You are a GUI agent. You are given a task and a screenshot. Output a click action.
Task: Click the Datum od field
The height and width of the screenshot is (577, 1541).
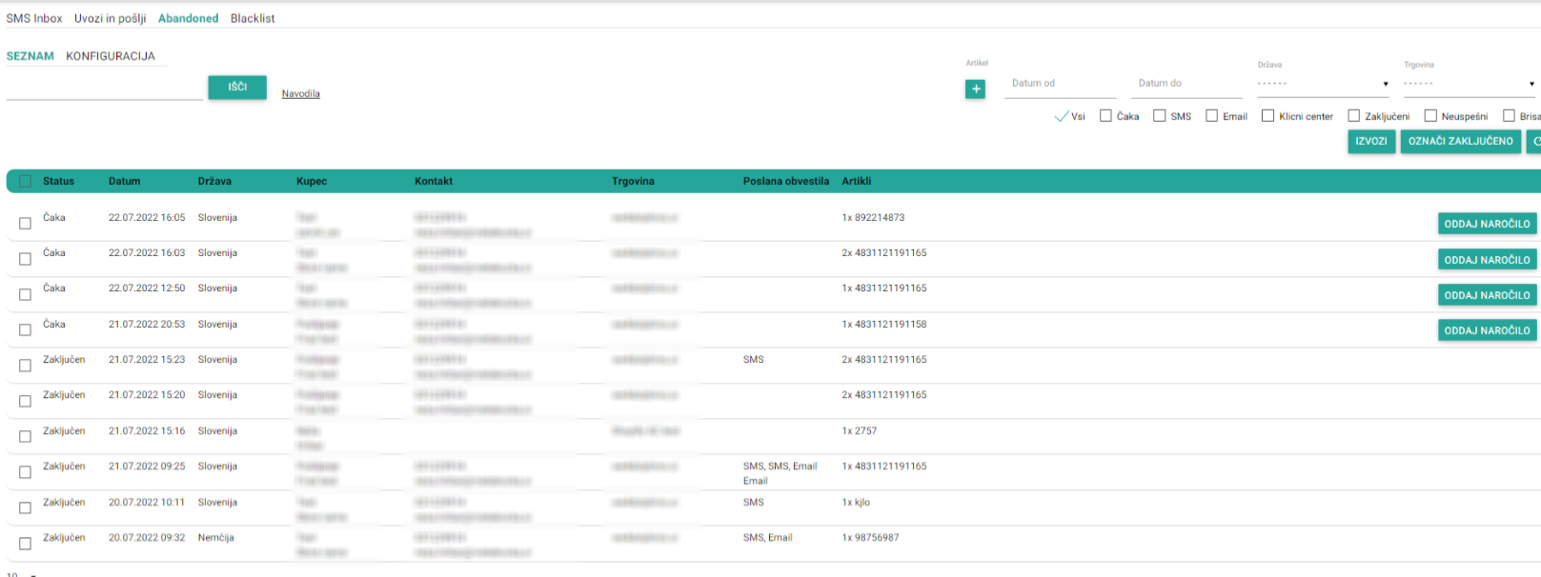(x=1060, y=84)
